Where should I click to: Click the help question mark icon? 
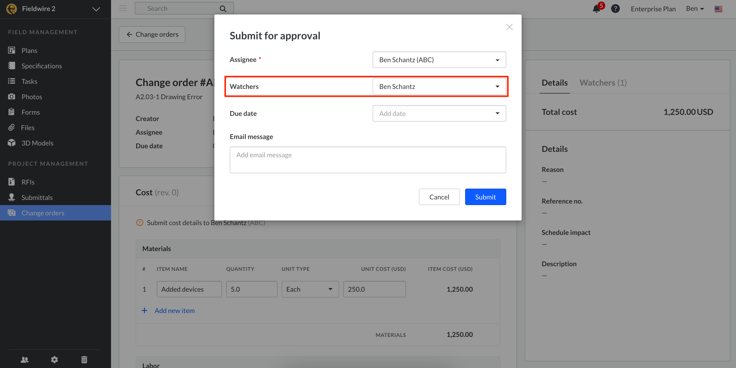click(615, 9)
